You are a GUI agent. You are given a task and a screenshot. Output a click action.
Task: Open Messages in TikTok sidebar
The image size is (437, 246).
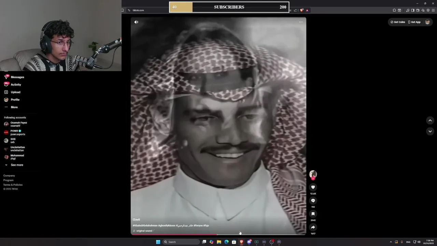[x=14, y=77]
